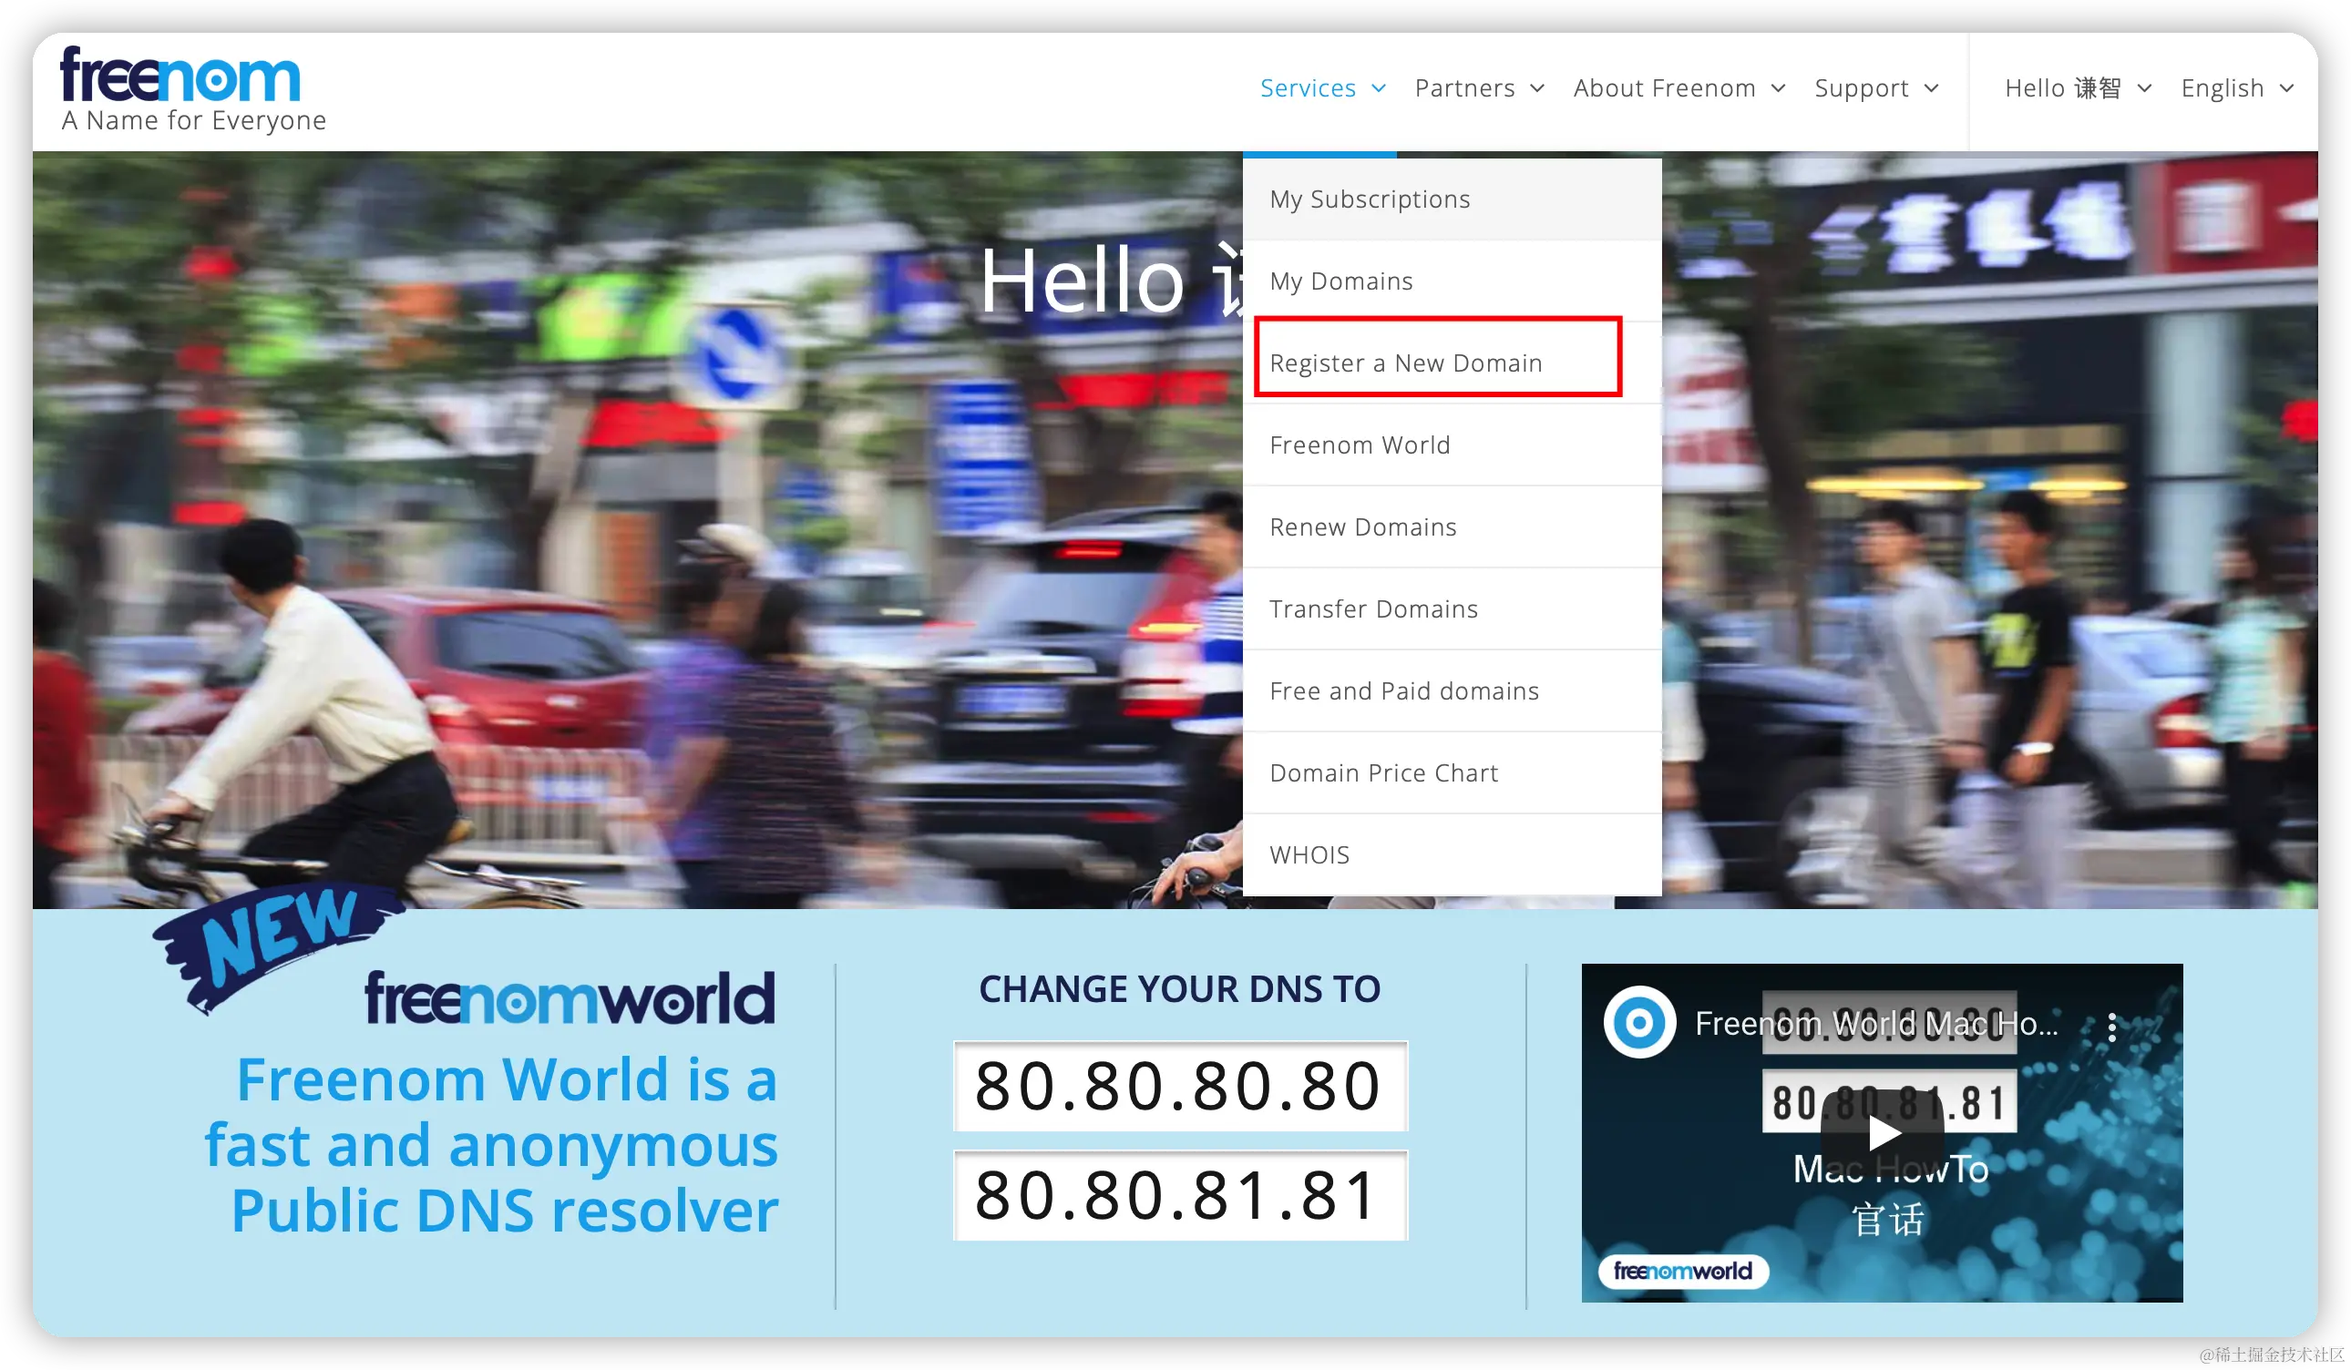Open the video's three-dot options menu
The width and height of the screenshot is (2351, 1370).
2111,1027
